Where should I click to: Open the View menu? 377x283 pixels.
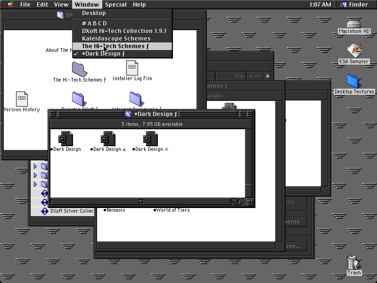(x=61, y=4)
